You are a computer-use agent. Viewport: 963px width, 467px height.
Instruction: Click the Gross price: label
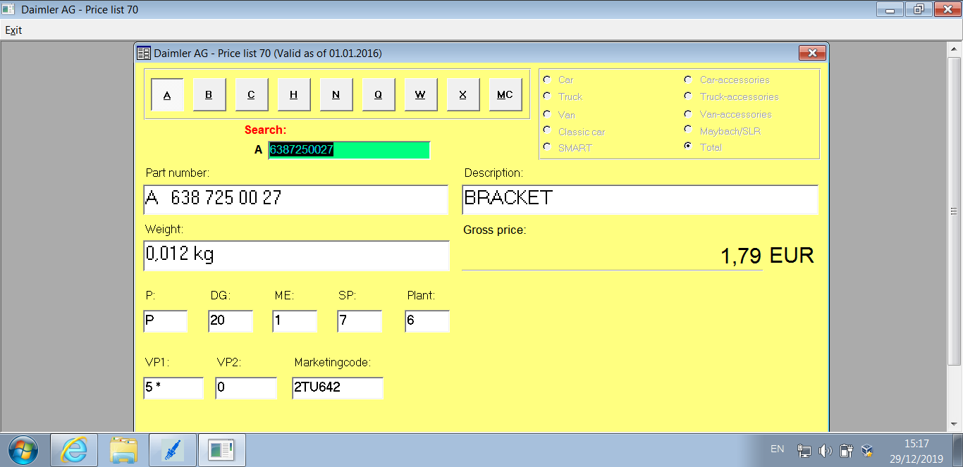[495, 230]
